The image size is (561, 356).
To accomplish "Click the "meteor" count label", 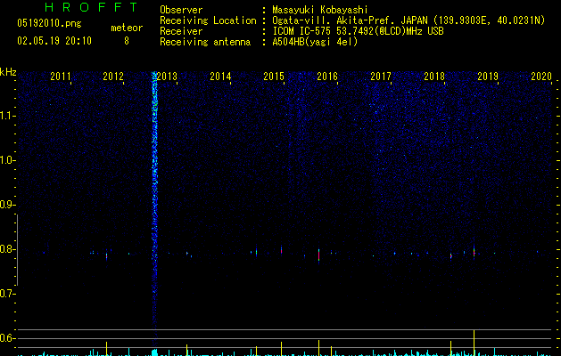I will [x=127, y=28].
